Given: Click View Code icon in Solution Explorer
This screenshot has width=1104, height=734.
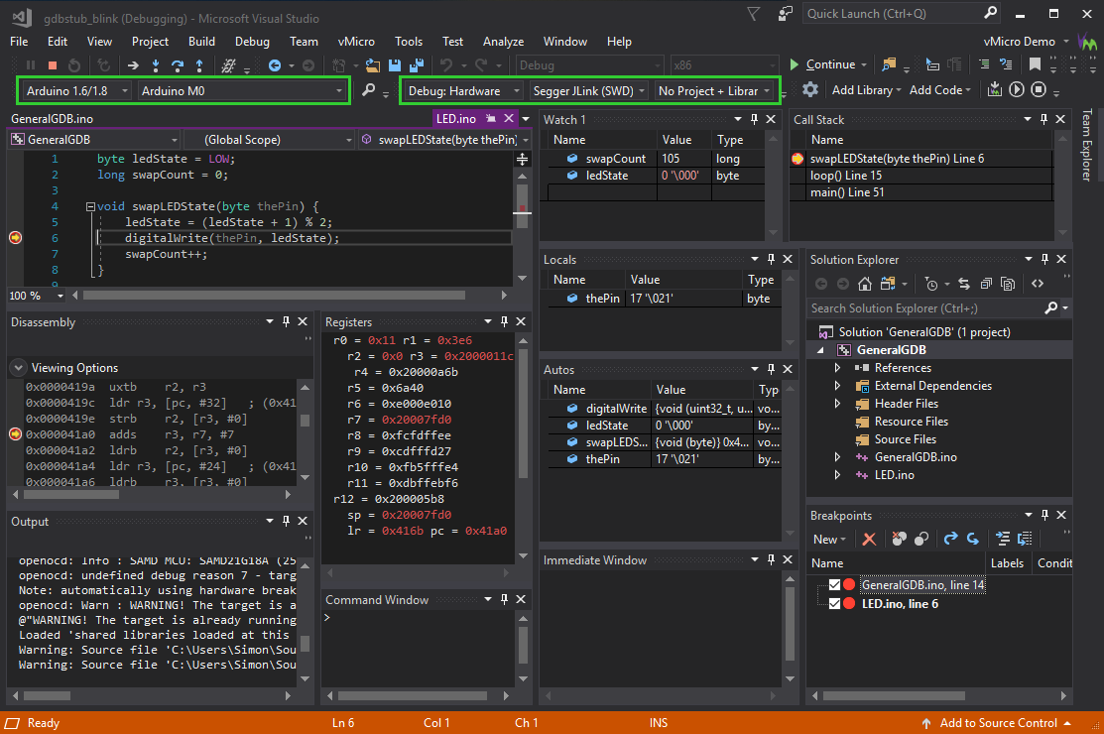Looking at the screenshot, I should coord(1038,284).
